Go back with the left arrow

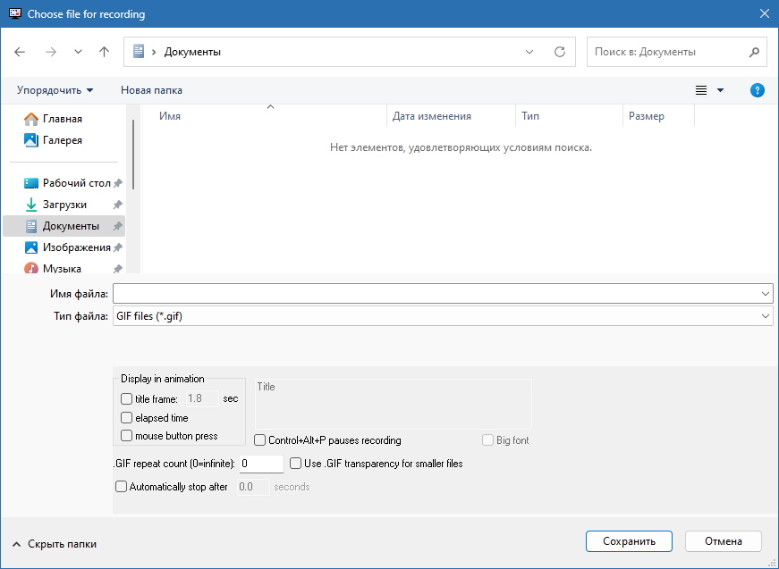coord(20,52)
